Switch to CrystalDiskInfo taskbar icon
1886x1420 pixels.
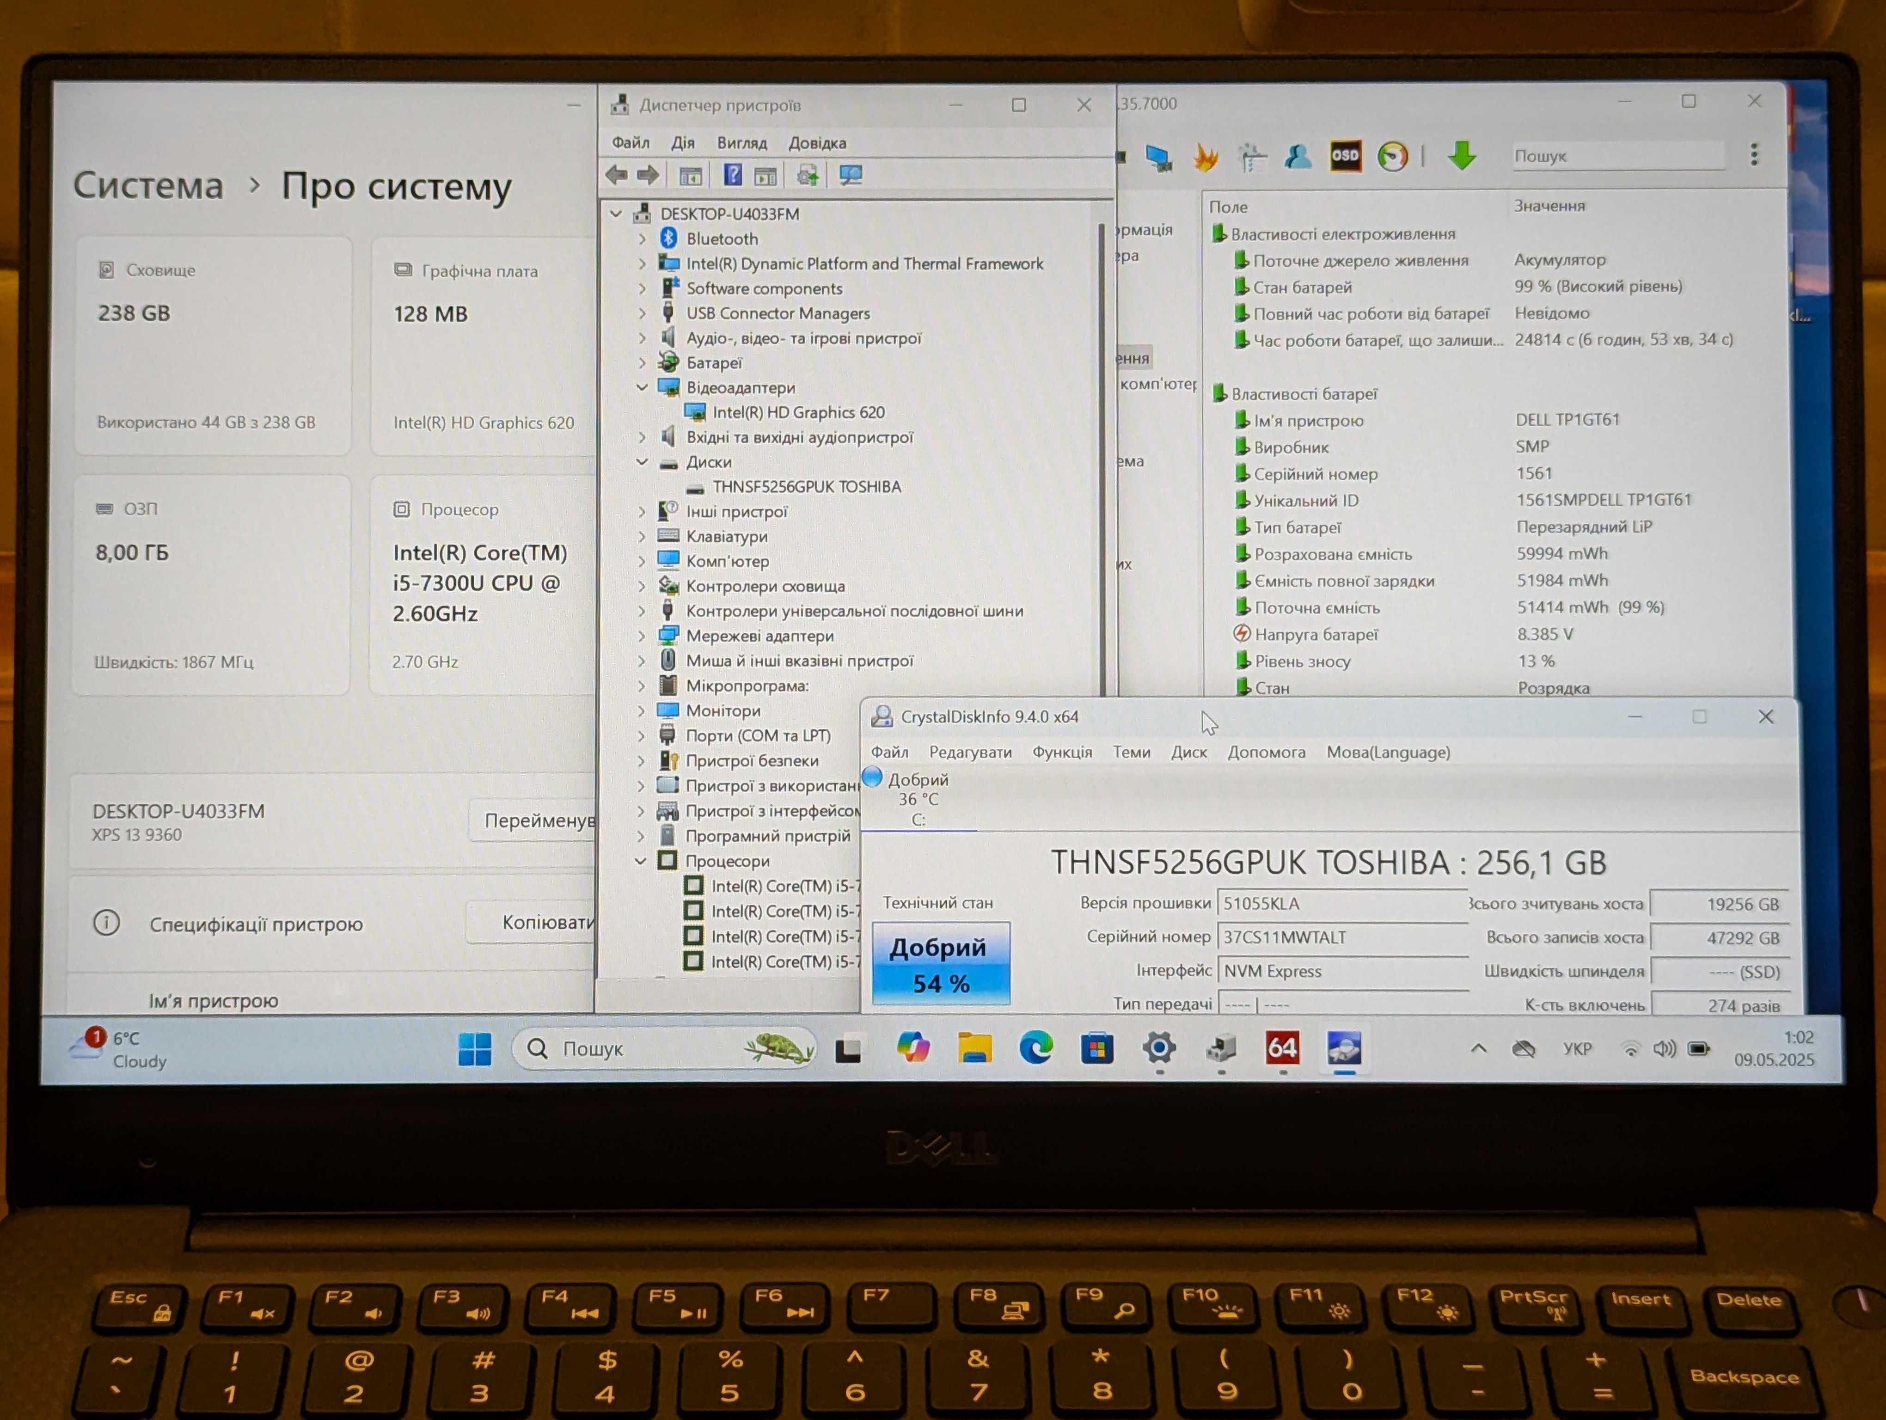click(1345, 1047)
